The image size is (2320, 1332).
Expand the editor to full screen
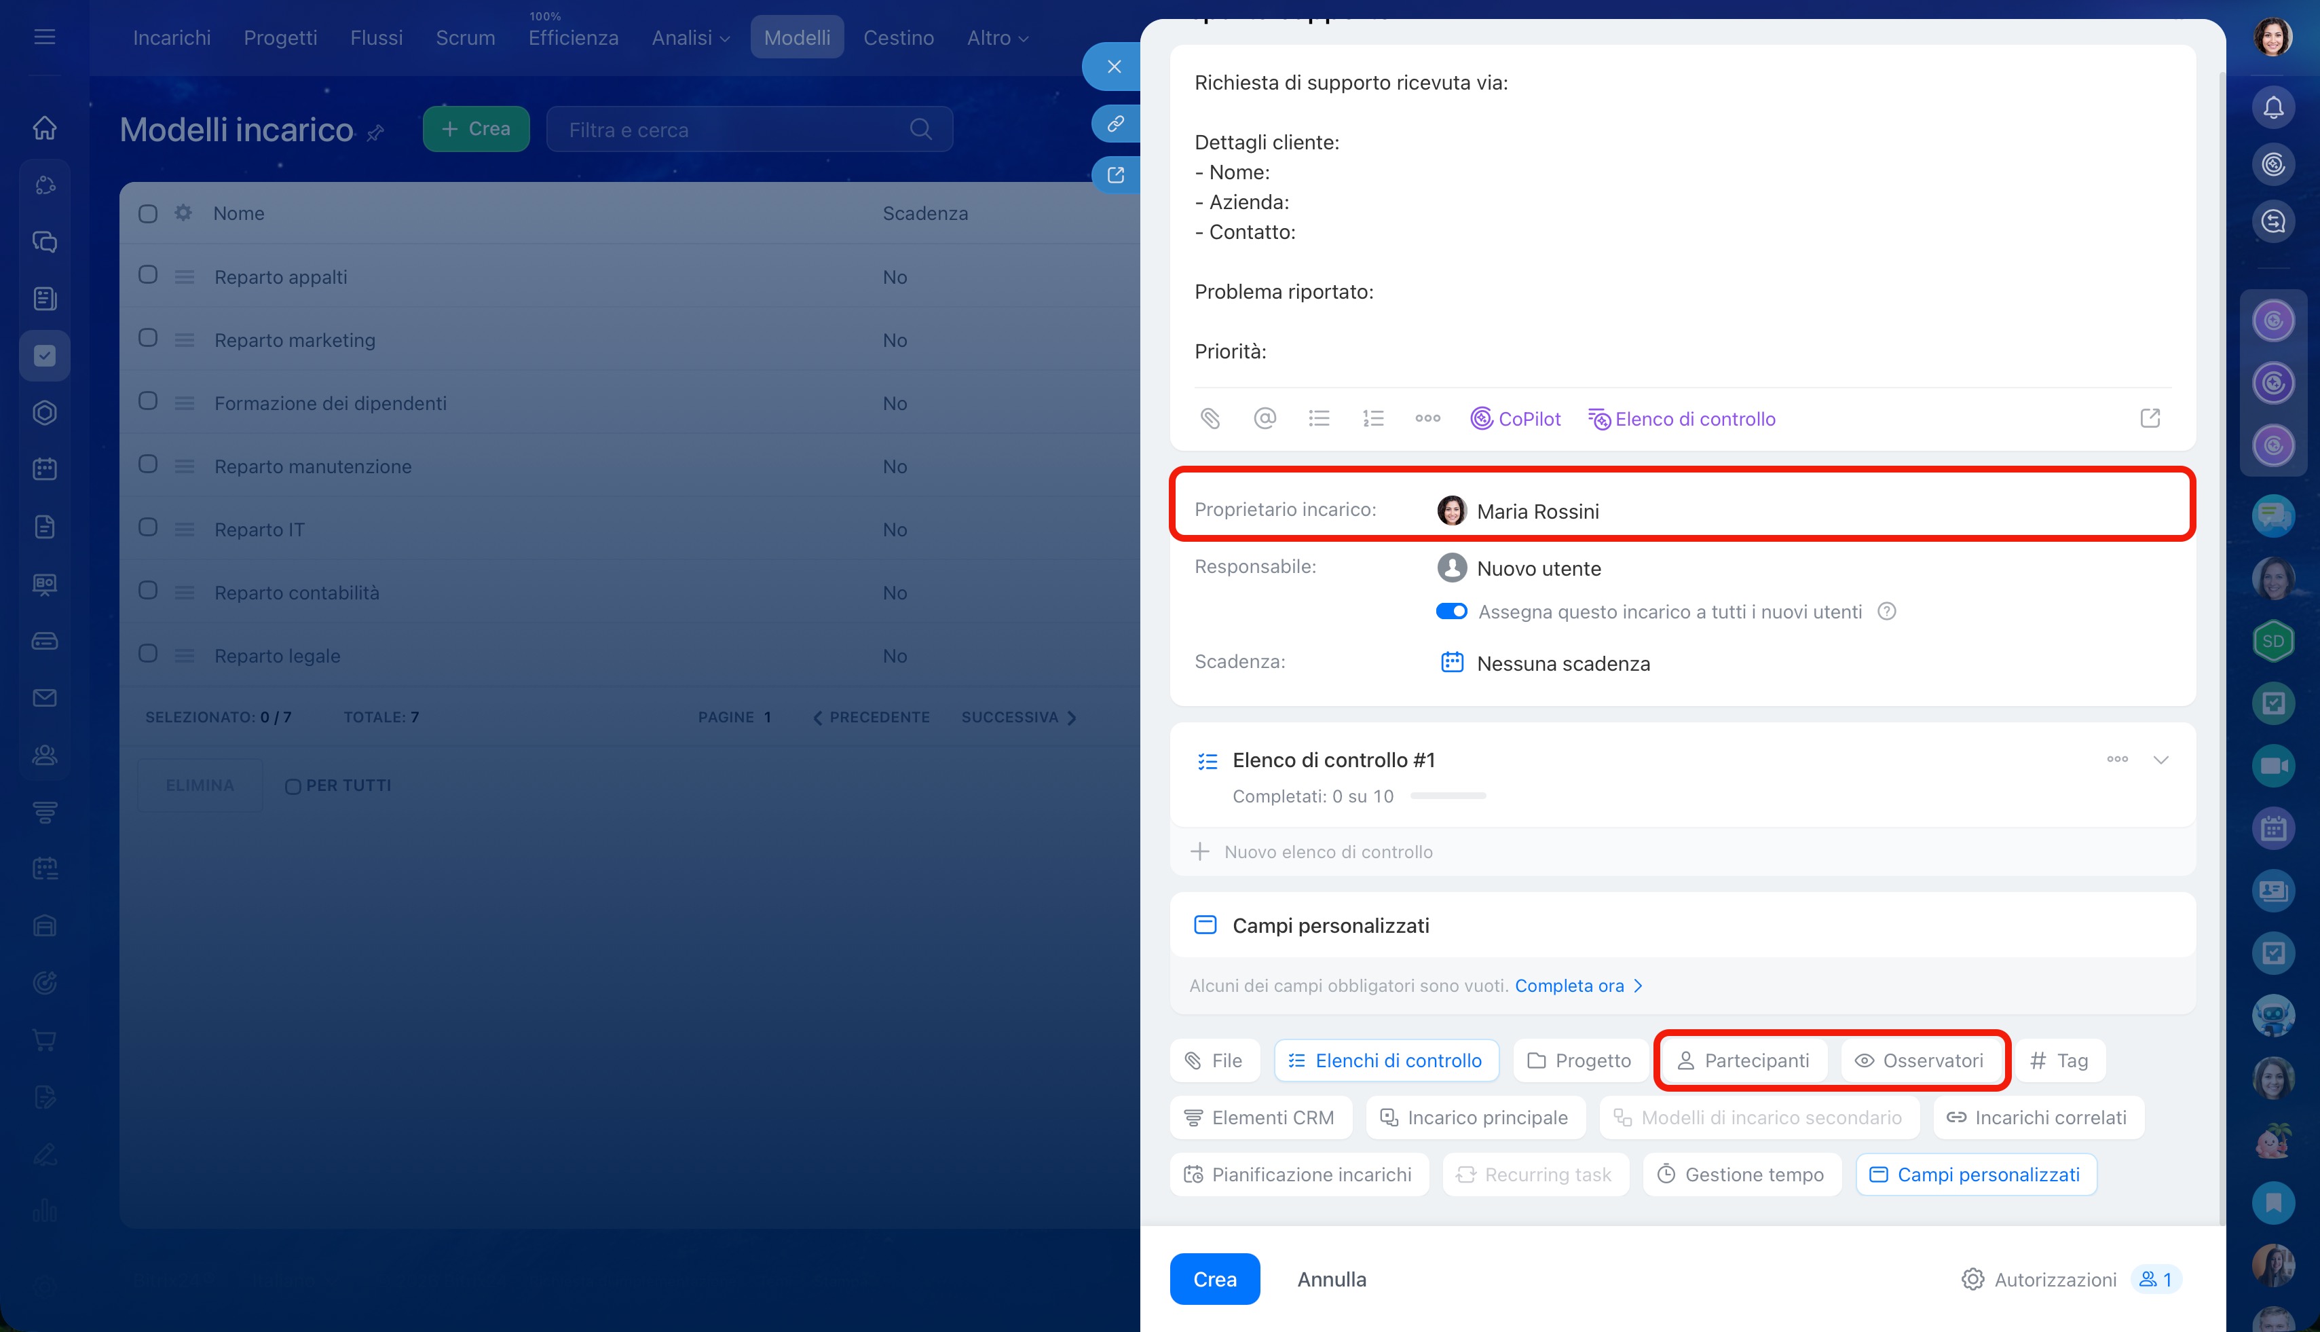coord(2150,418)
